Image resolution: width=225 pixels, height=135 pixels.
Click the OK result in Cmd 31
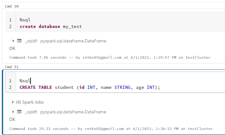12,119
